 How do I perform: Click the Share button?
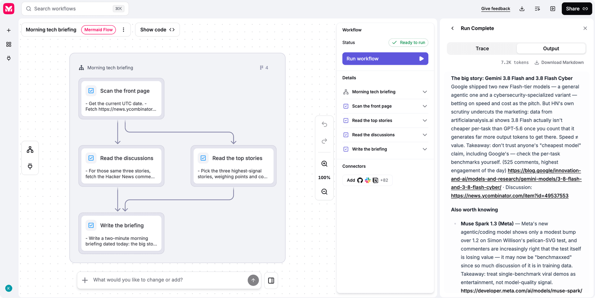click(577, 9)
